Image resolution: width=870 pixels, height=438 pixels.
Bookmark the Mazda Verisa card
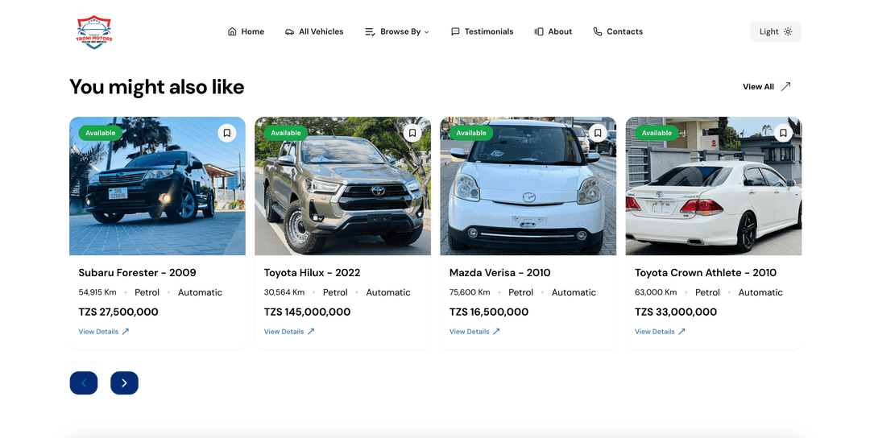pos(598,133)
